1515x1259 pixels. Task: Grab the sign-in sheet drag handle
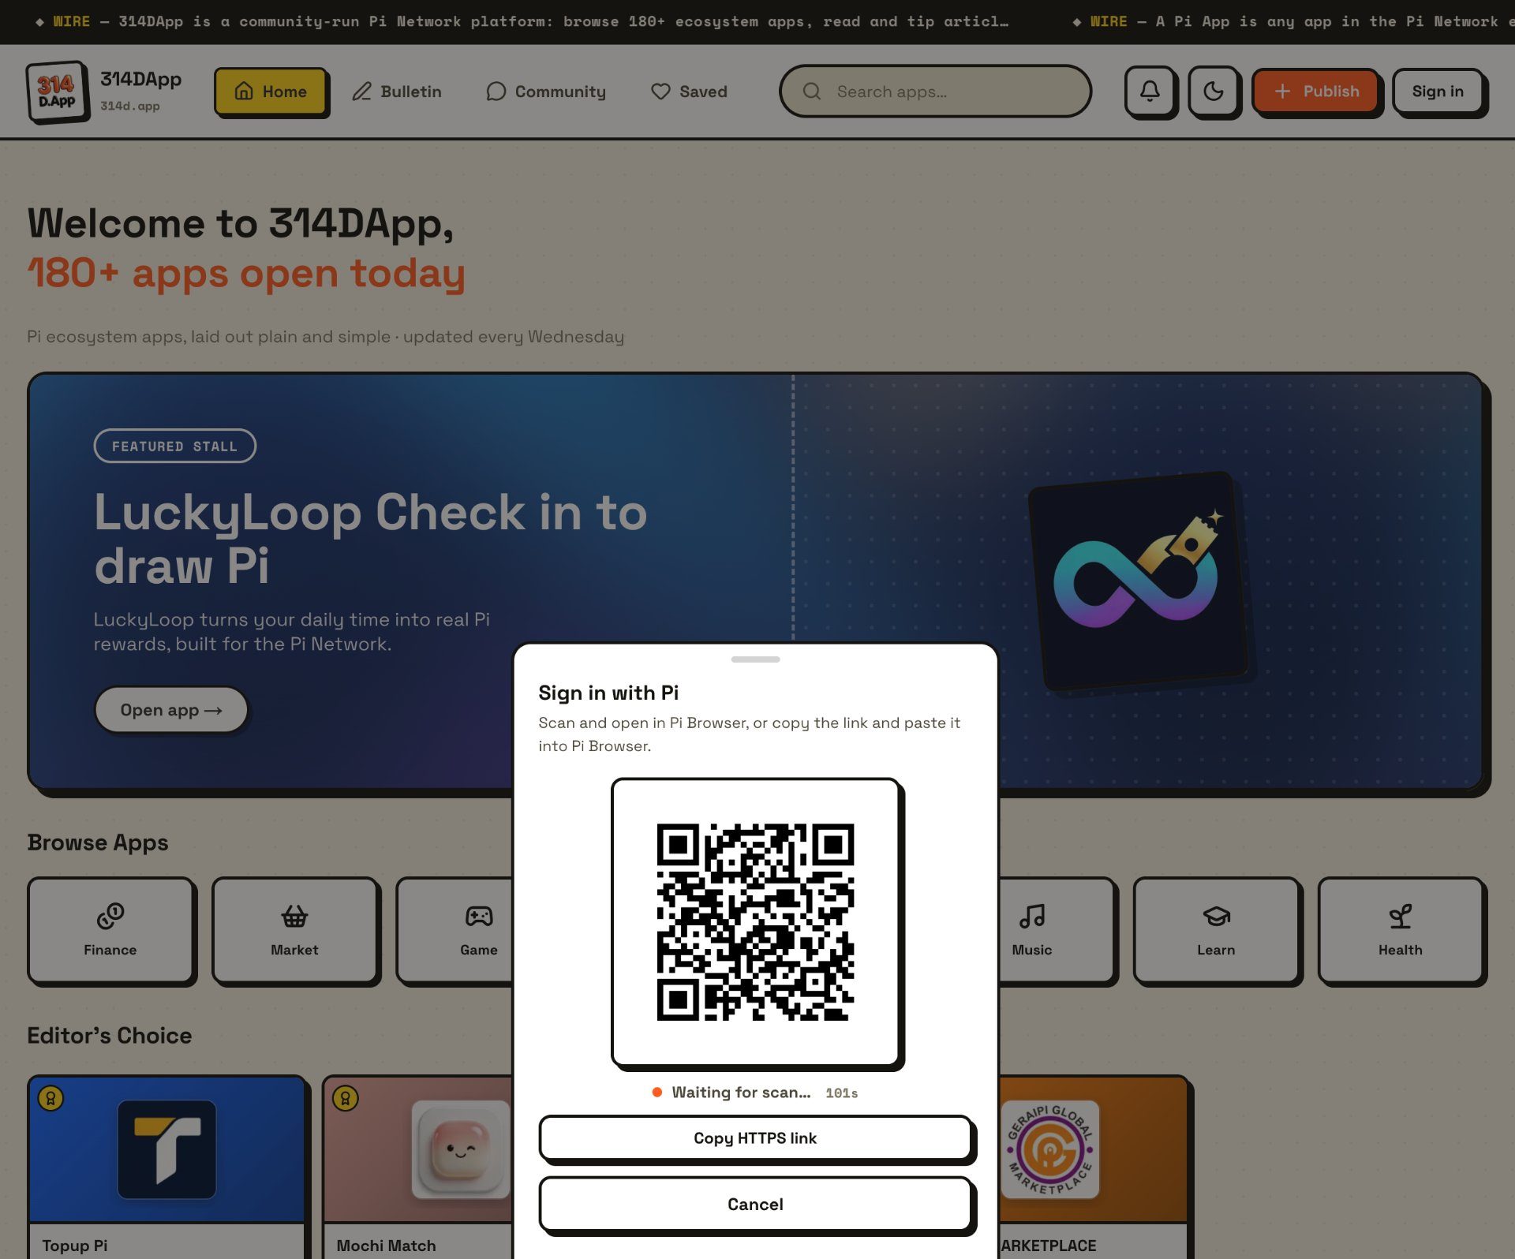755,659
